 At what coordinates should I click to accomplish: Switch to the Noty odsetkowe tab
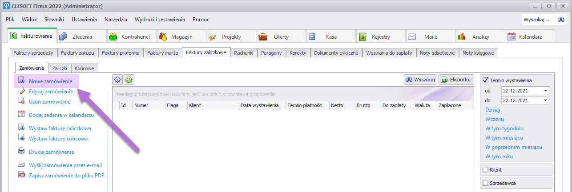point(437,53)
